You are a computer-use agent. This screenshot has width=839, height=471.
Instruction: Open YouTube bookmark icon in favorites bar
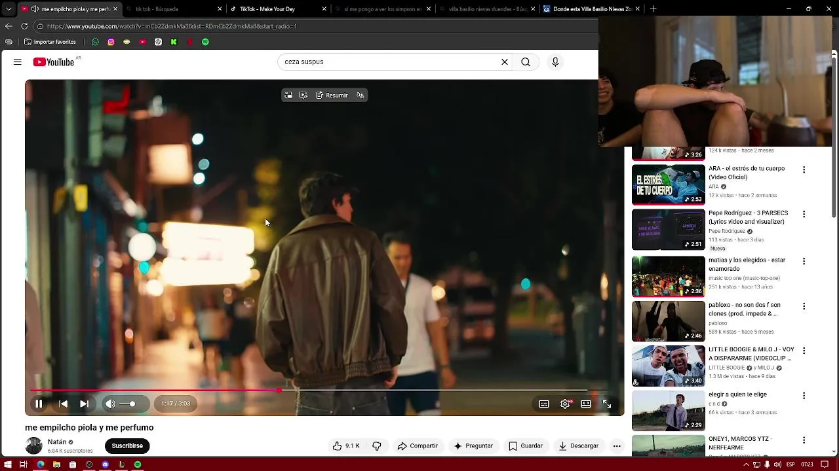pos(142,42)
